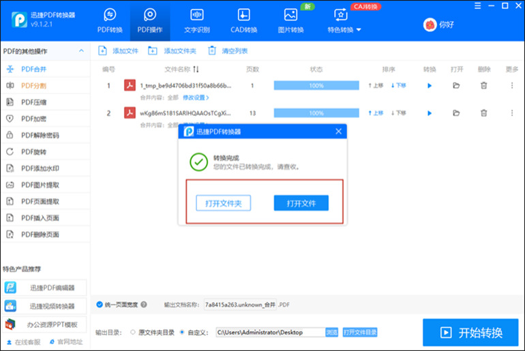
Task: Select PDF删除页面 in the sidebar
Action: pos(45,234)
